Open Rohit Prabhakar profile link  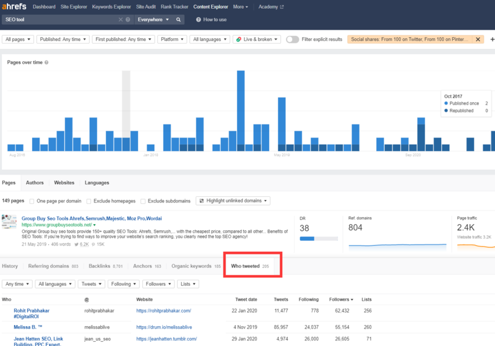32,313
